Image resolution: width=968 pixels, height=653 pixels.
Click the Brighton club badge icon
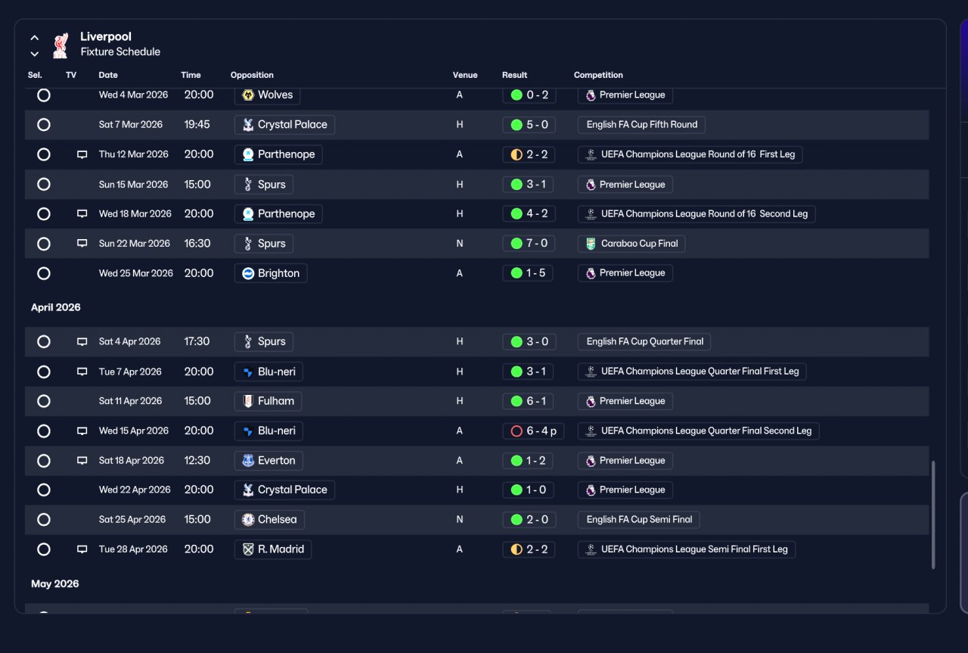click(x=247, y=274)
